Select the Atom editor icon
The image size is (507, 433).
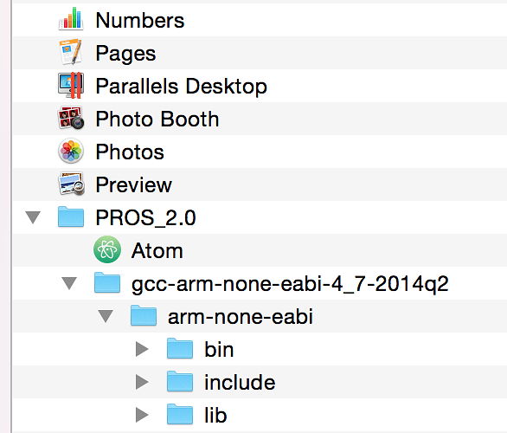[107, 249]
